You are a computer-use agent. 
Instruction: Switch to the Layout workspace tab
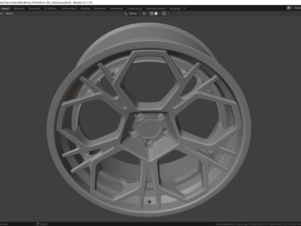pyautogui.click(x=5, y=9)
